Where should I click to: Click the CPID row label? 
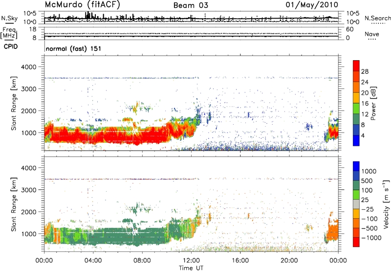coord(11,46)
